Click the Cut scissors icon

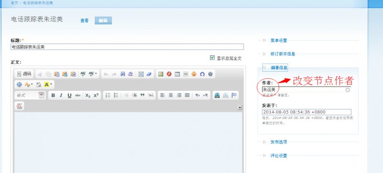pos(40,74)
